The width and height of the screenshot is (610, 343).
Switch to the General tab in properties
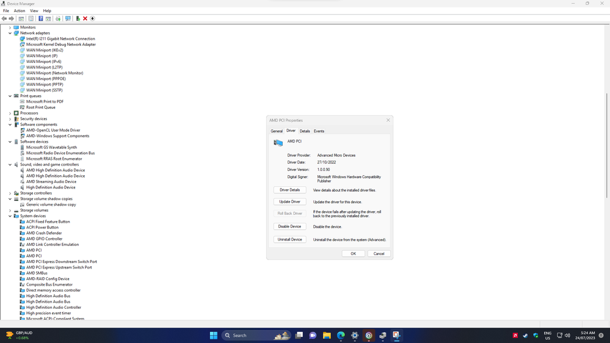point(277,131)
